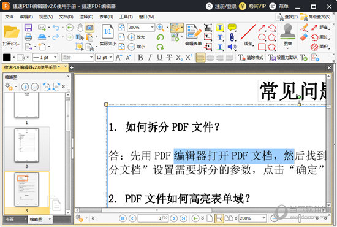The width and height of the screenshot is (337, 227).
Task: Click the zoom out (缩小) button
Action: (x=137, y=47)
